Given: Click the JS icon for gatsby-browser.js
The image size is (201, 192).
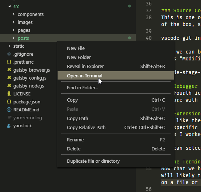Looking at the screenshot, I should [9, 70].
